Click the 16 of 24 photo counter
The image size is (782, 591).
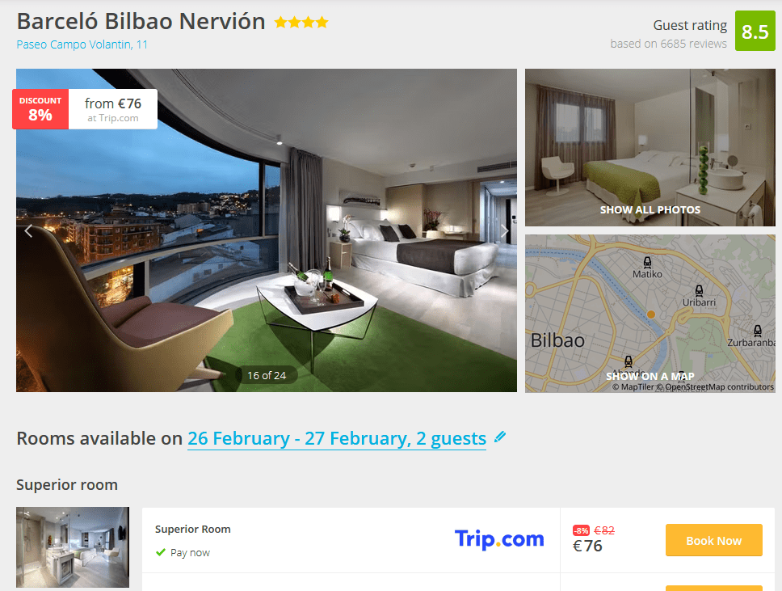[x=267, y=375]
